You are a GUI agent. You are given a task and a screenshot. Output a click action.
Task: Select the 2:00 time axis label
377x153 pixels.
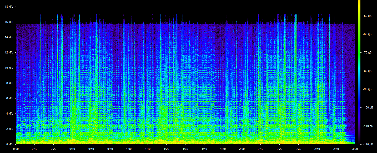tap(242, 149)
